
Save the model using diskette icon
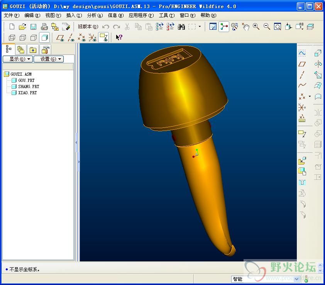[x=33, y=27]
